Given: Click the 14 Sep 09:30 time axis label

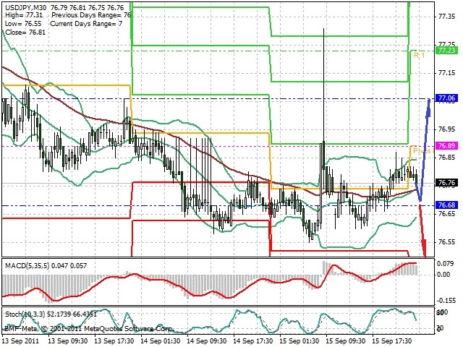Looking at the screenshot, I should (x=207, y=341).
